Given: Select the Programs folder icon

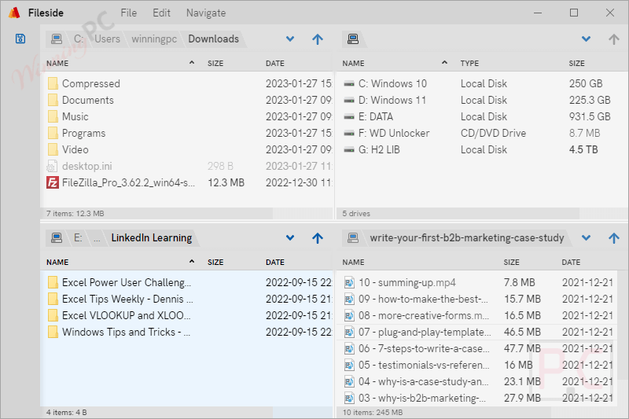Looking at the screenshot, I should pyautogui.click(x=53, y=133).
